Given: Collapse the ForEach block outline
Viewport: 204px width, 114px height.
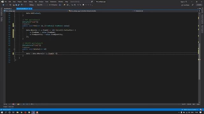Looking at the screenshot, I should 14,30.
